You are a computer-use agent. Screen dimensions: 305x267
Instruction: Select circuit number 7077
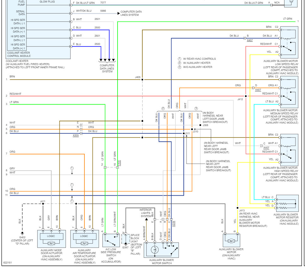(x=103, y=3)
